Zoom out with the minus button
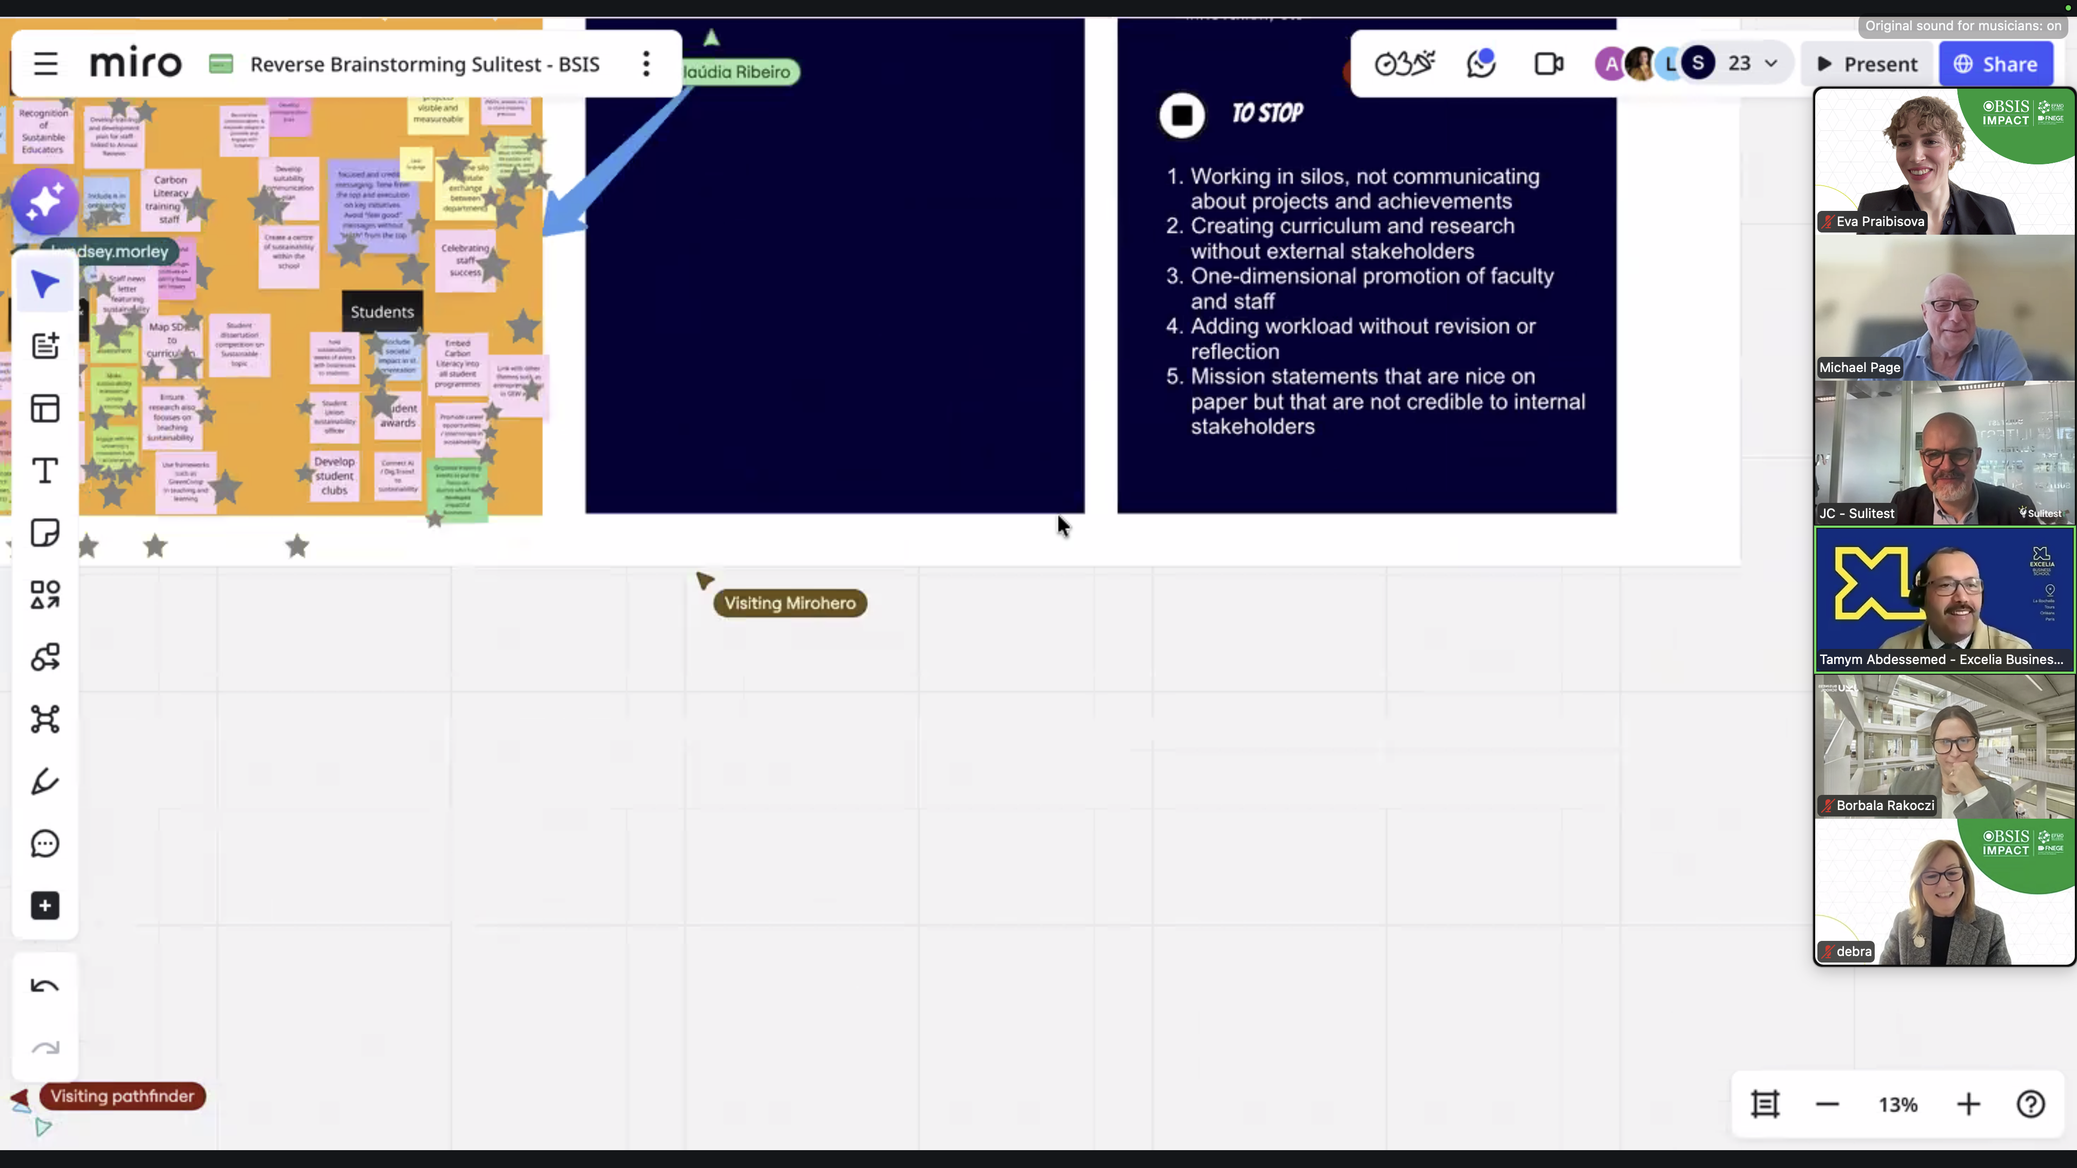The width and height of the screenshot is (2077, 1168). click(1827, 1104)
